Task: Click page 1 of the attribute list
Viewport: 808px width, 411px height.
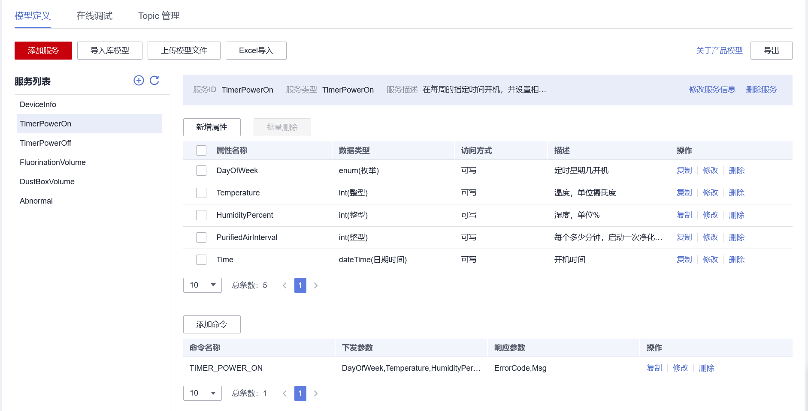Action: point(300,285)
